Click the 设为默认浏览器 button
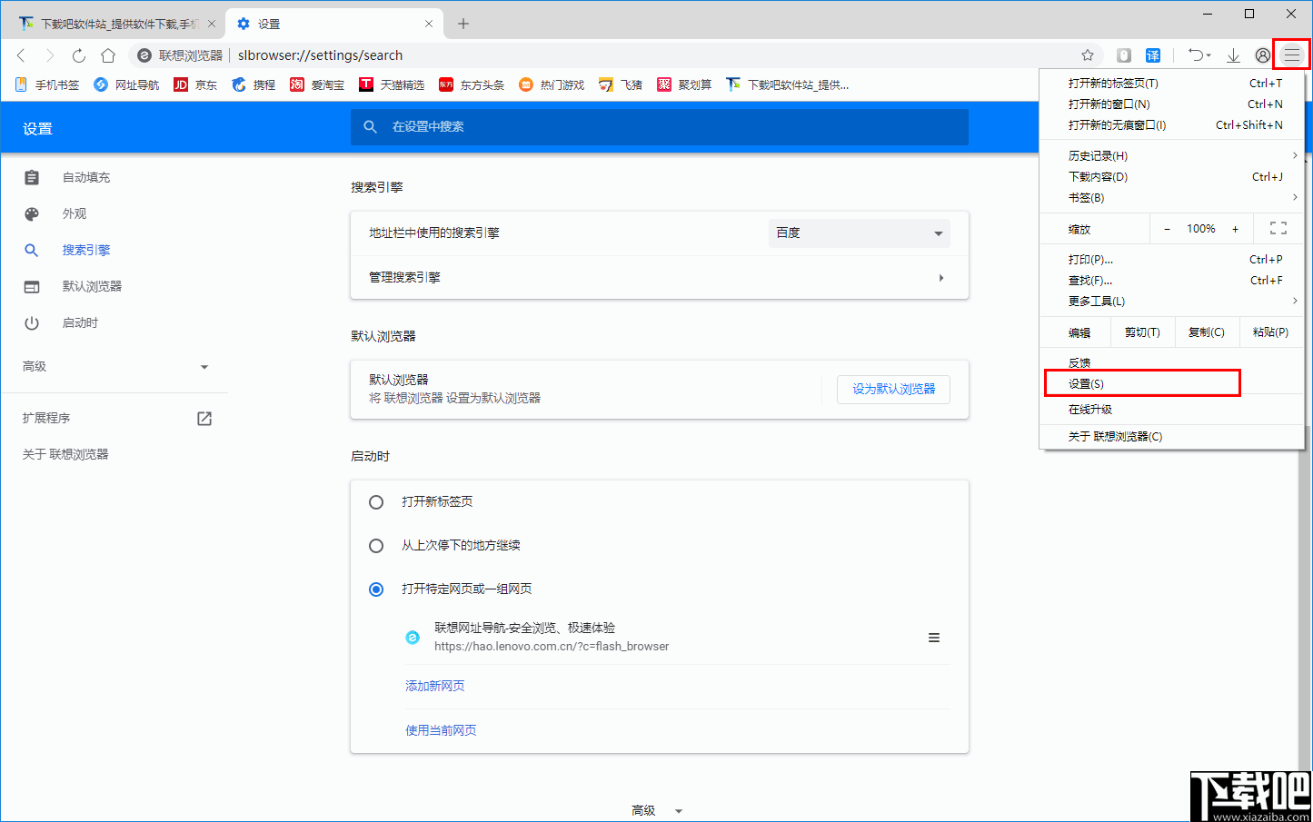Viewport: 1313px width, 822px height. click(893, 389)
